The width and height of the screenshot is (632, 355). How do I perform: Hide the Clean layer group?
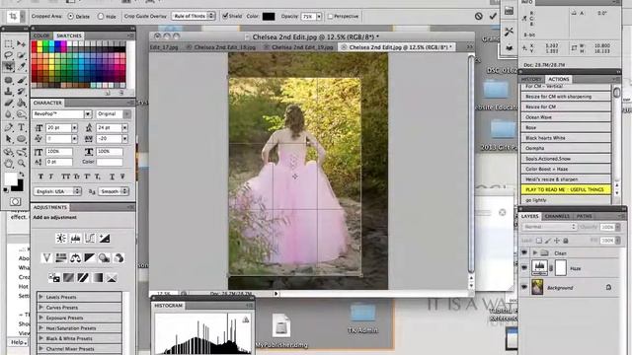(524, 252)
